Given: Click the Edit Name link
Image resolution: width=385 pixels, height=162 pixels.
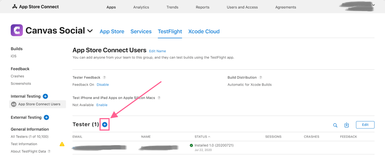Looking at the screenshot, I should click(157, 51).
